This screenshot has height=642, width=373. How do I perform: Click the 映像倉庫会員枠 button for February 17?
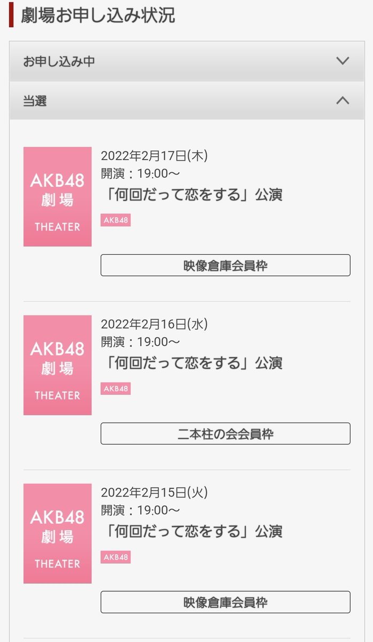coord(225,265)
